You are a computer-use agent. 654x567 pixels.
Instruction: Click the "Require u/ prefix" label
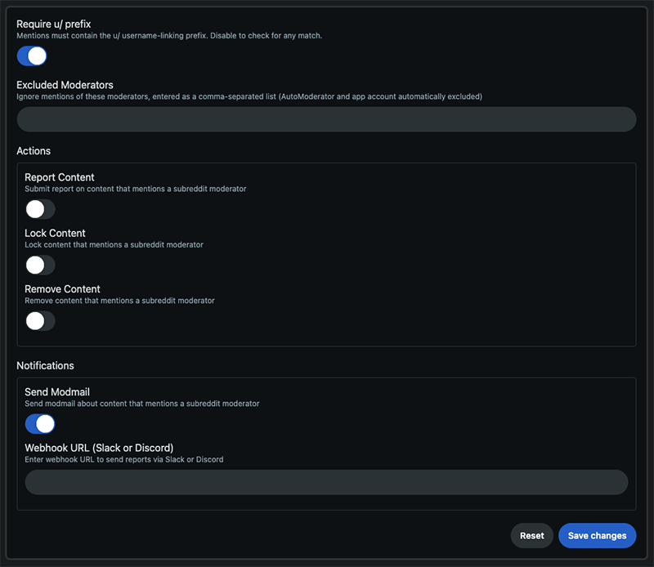[x=54, y=25]
